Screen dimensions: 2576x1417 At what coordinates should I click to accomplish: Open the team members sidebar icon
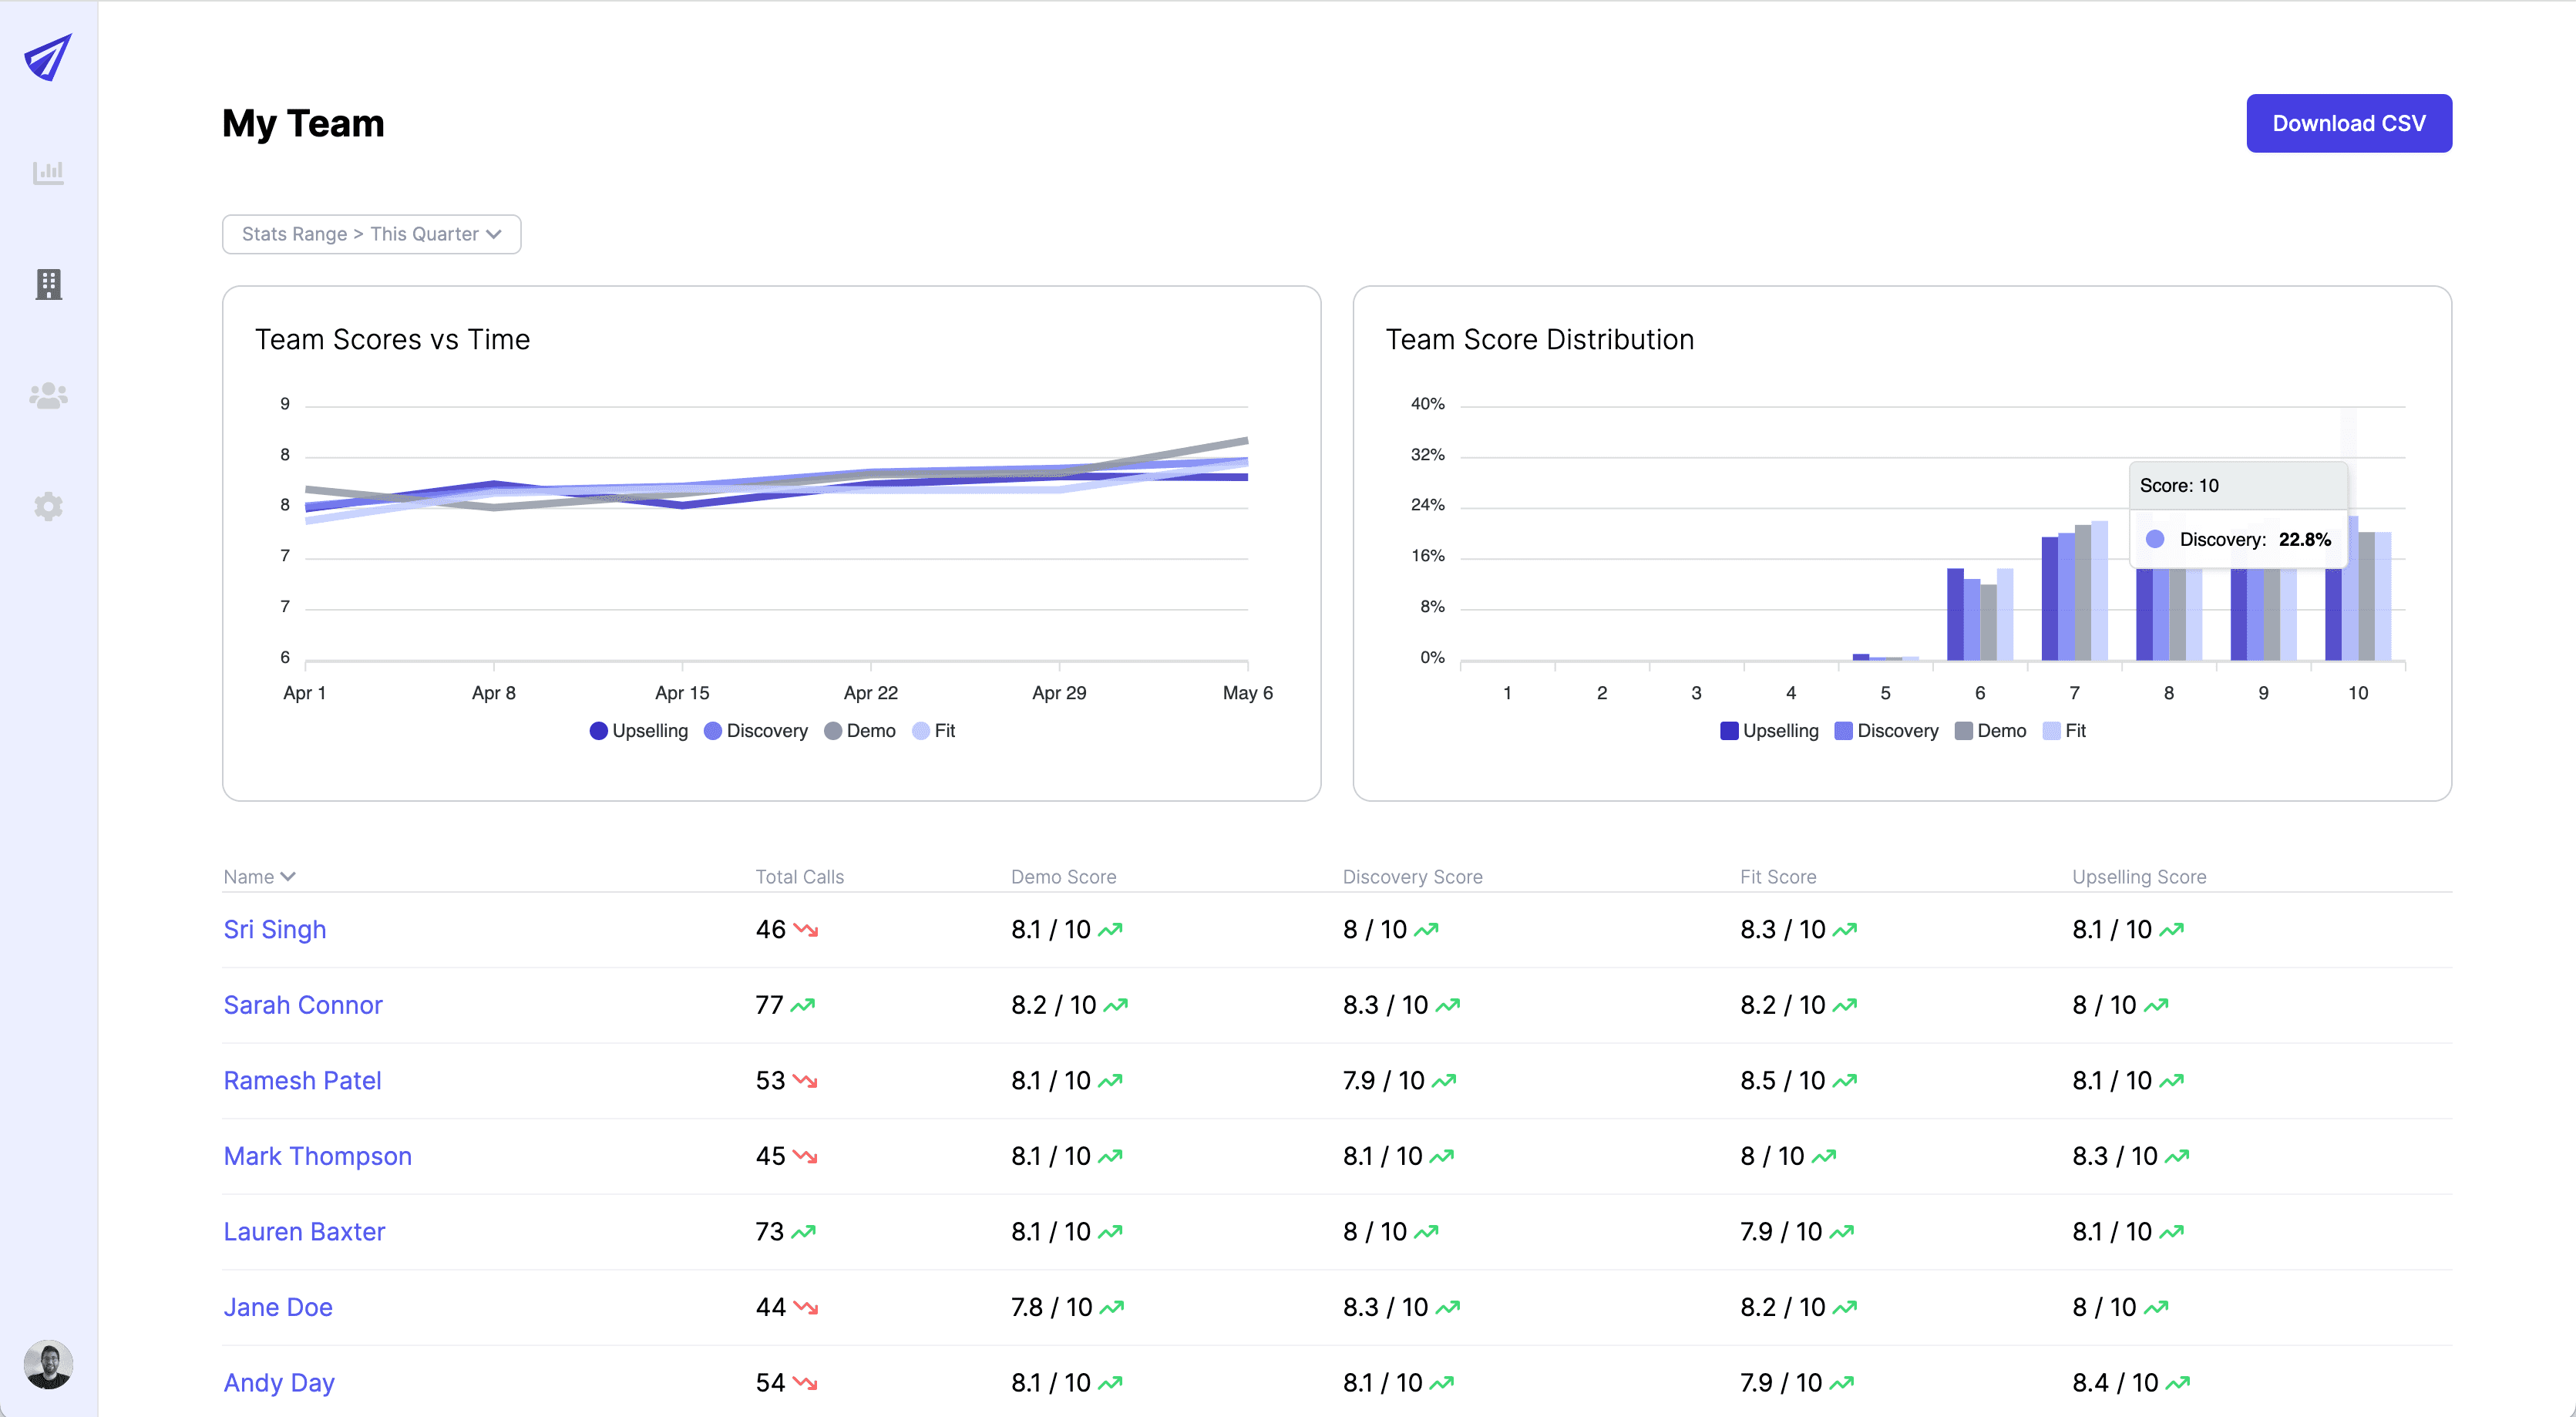click(48, 396)
